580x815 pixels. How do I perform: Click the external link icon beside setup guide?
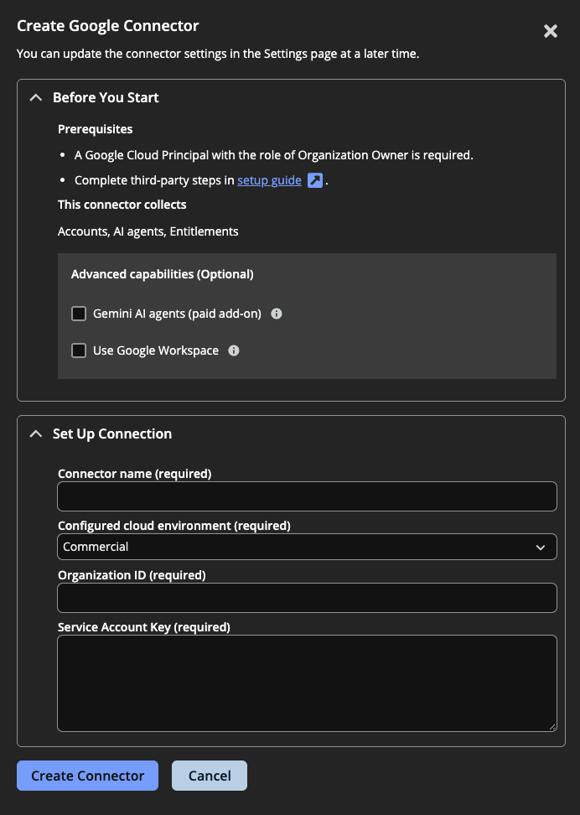pos(315,180)
